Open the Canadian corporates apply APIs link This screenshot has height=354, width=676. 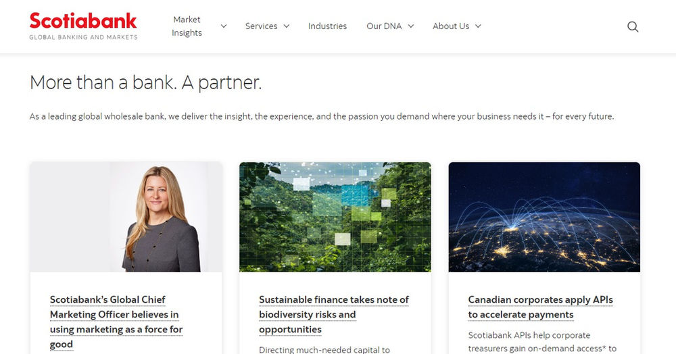(540, 307)
